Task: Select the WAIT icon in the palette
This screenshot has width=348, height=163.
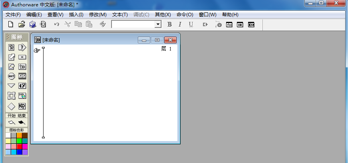Action: (11, 76)
